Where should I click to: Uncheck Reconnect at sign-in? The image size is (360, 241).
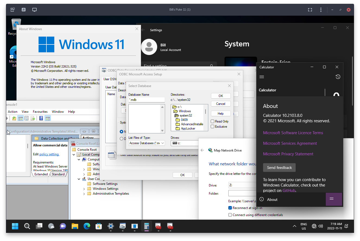(x=230, y=208)
